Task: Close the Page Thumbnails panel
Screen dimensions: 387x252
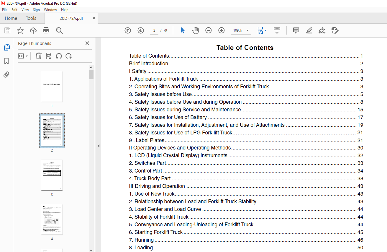Action: [87, 43]
